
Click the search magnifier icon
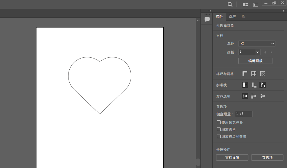point(230,4)
